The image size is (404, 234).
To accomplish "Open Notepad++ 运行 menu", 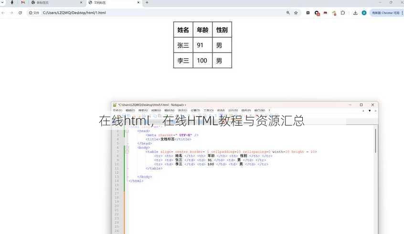I will pos(233,111).
